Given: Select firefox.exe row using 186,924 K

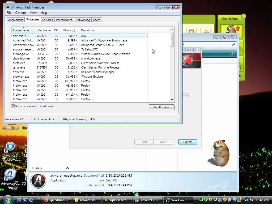Looking at the screenshot, I should (79, 81).
